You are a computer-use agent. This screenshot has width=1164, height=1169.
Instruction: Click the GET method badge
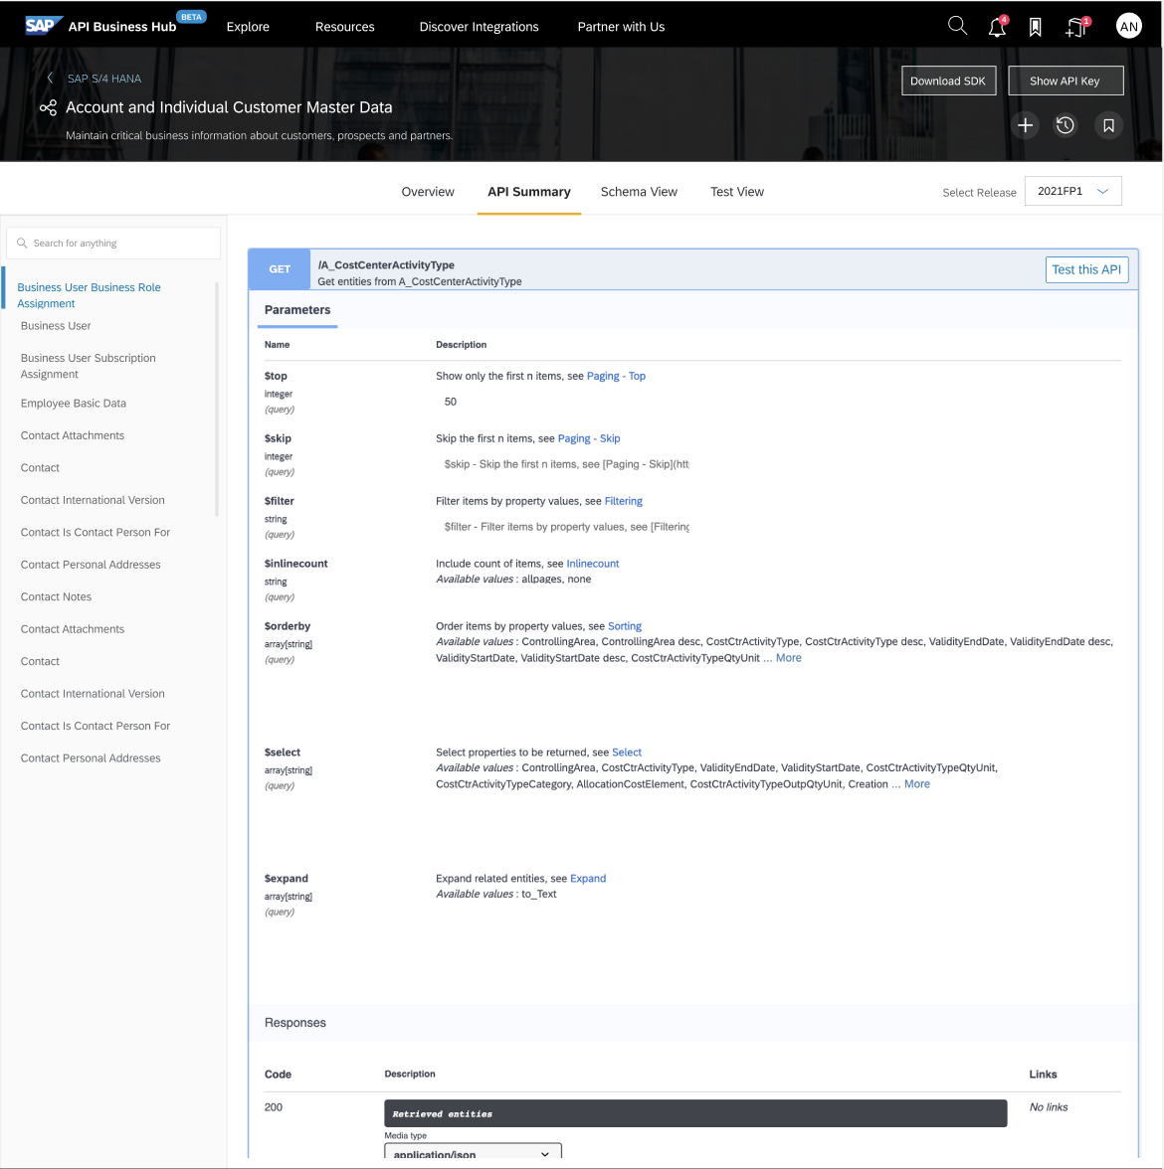[282, 268]
